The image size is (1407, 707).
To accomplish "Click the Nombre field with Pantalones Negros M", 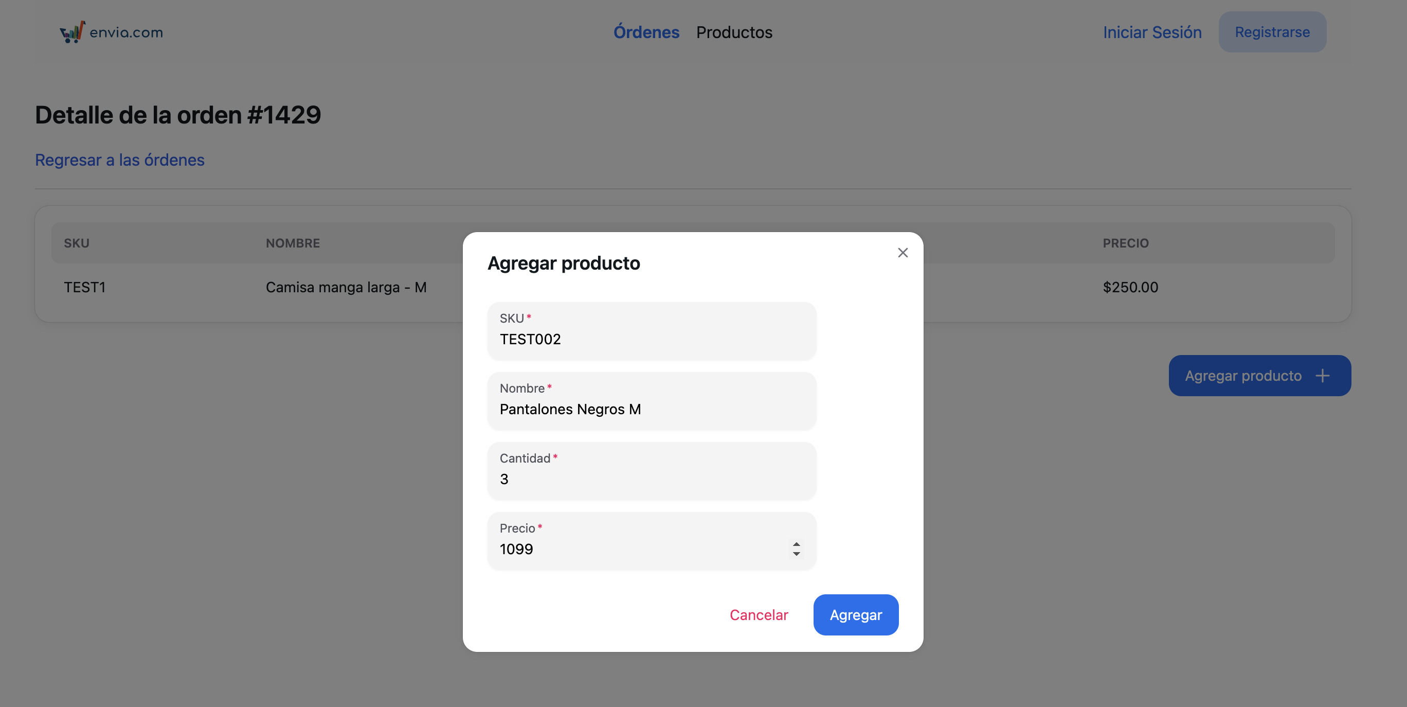I will (651, 409).
